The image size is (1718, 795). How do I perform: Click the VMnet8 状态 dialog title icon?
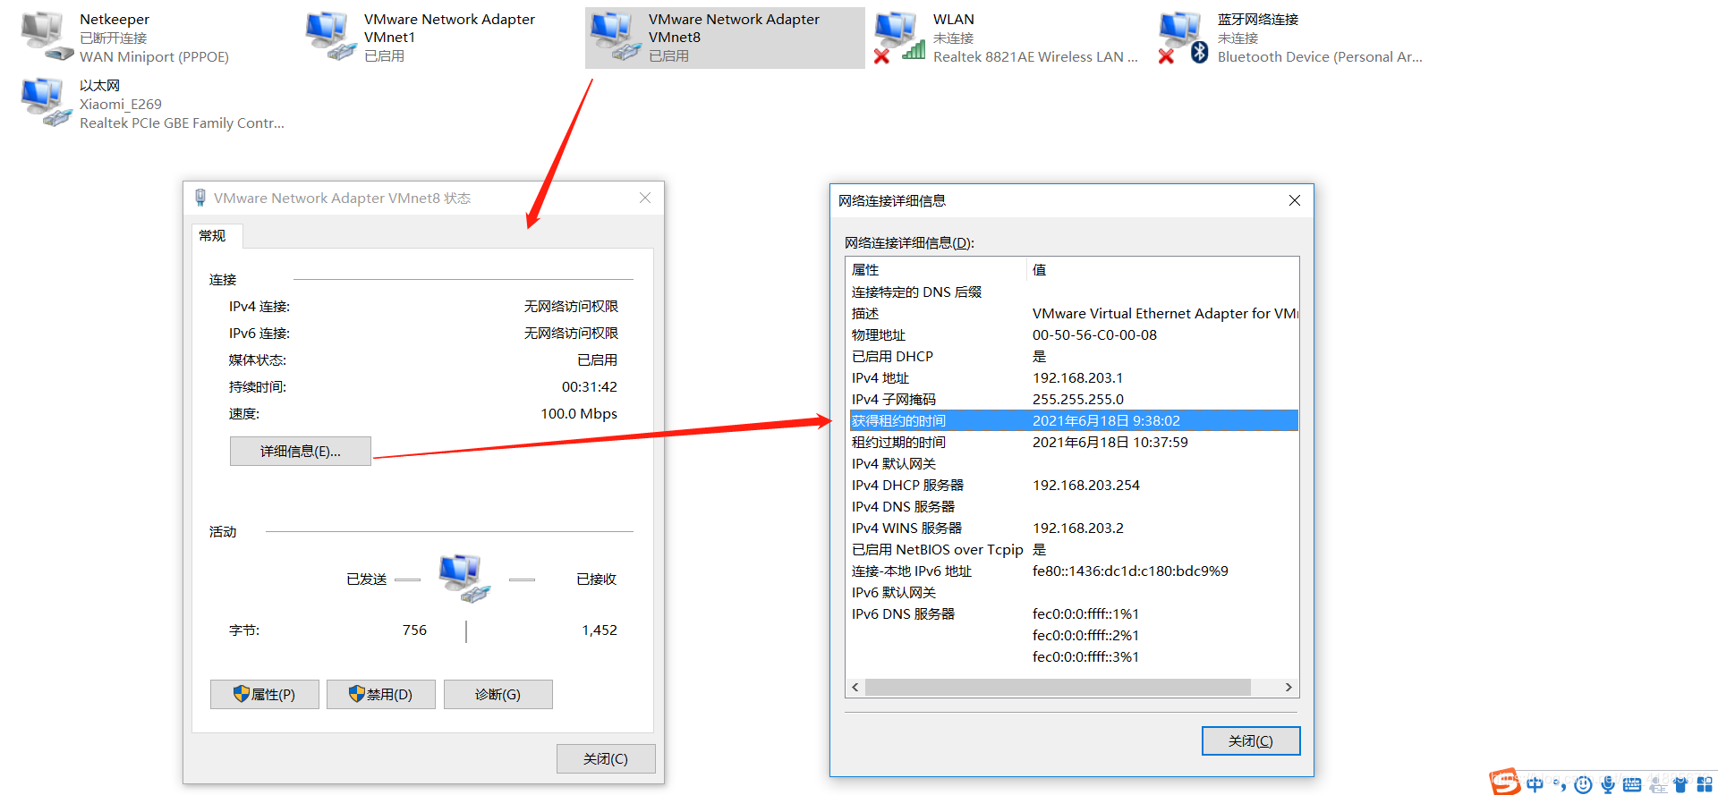point(200,198)
